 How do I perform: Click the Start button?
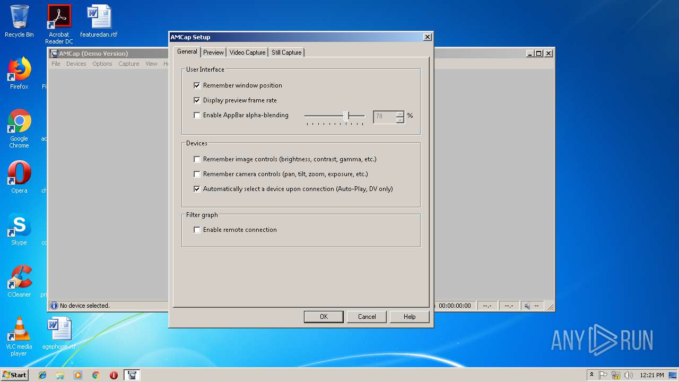pyautogui.click(x=14, y=375)
